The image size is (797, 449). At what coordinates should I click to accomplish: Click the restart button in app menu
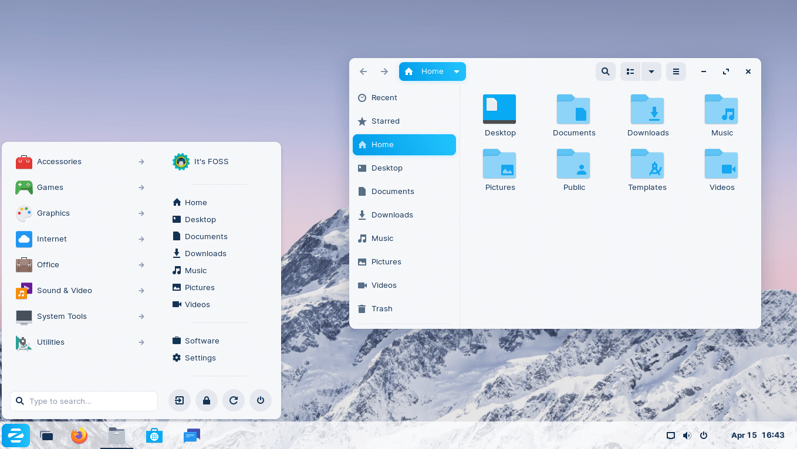point(234,401)
